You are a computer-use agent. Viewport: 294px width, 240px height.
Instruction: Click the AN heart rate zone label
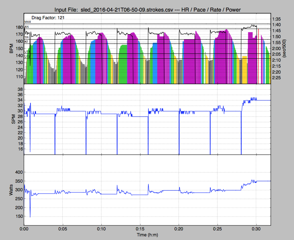[x=27, y=27]
